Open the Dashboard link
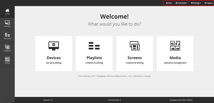214x103 pixels. (x=138, y=76)
